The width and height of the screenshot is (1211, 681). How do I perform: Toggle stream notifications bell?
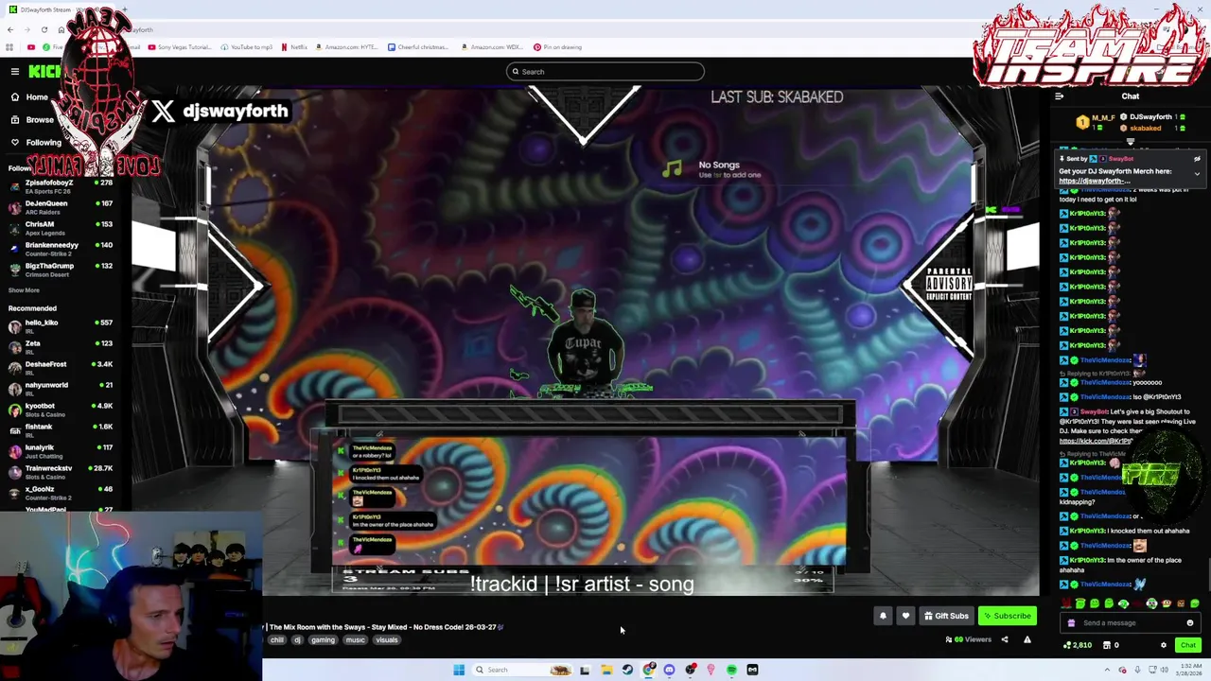(x=883, y=616)
